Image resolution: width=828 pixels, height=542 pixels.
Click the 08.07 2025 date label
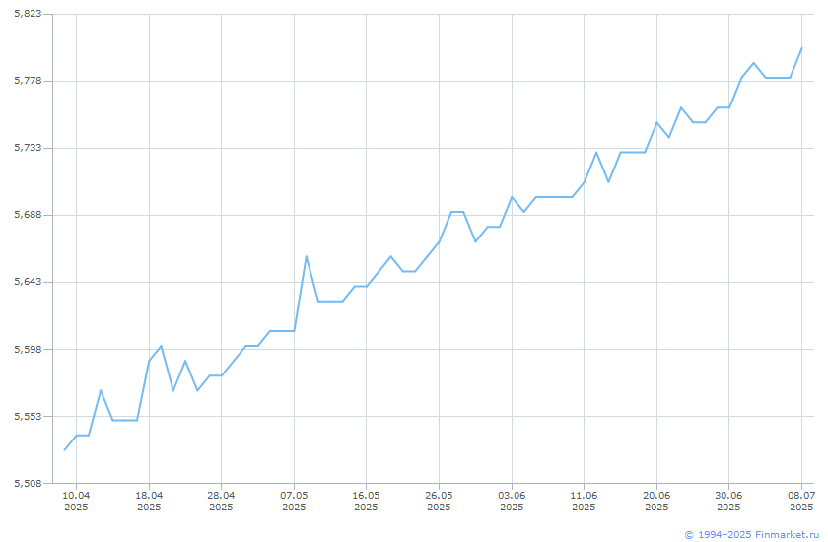[801, 502]
